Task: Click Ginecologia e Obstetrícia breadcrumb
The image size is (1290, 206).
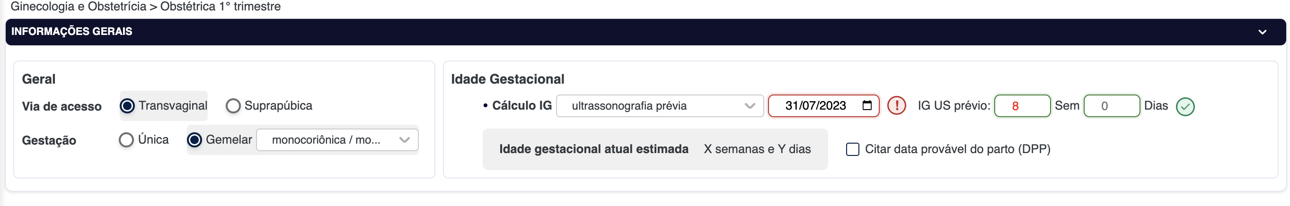Action: 78,7
